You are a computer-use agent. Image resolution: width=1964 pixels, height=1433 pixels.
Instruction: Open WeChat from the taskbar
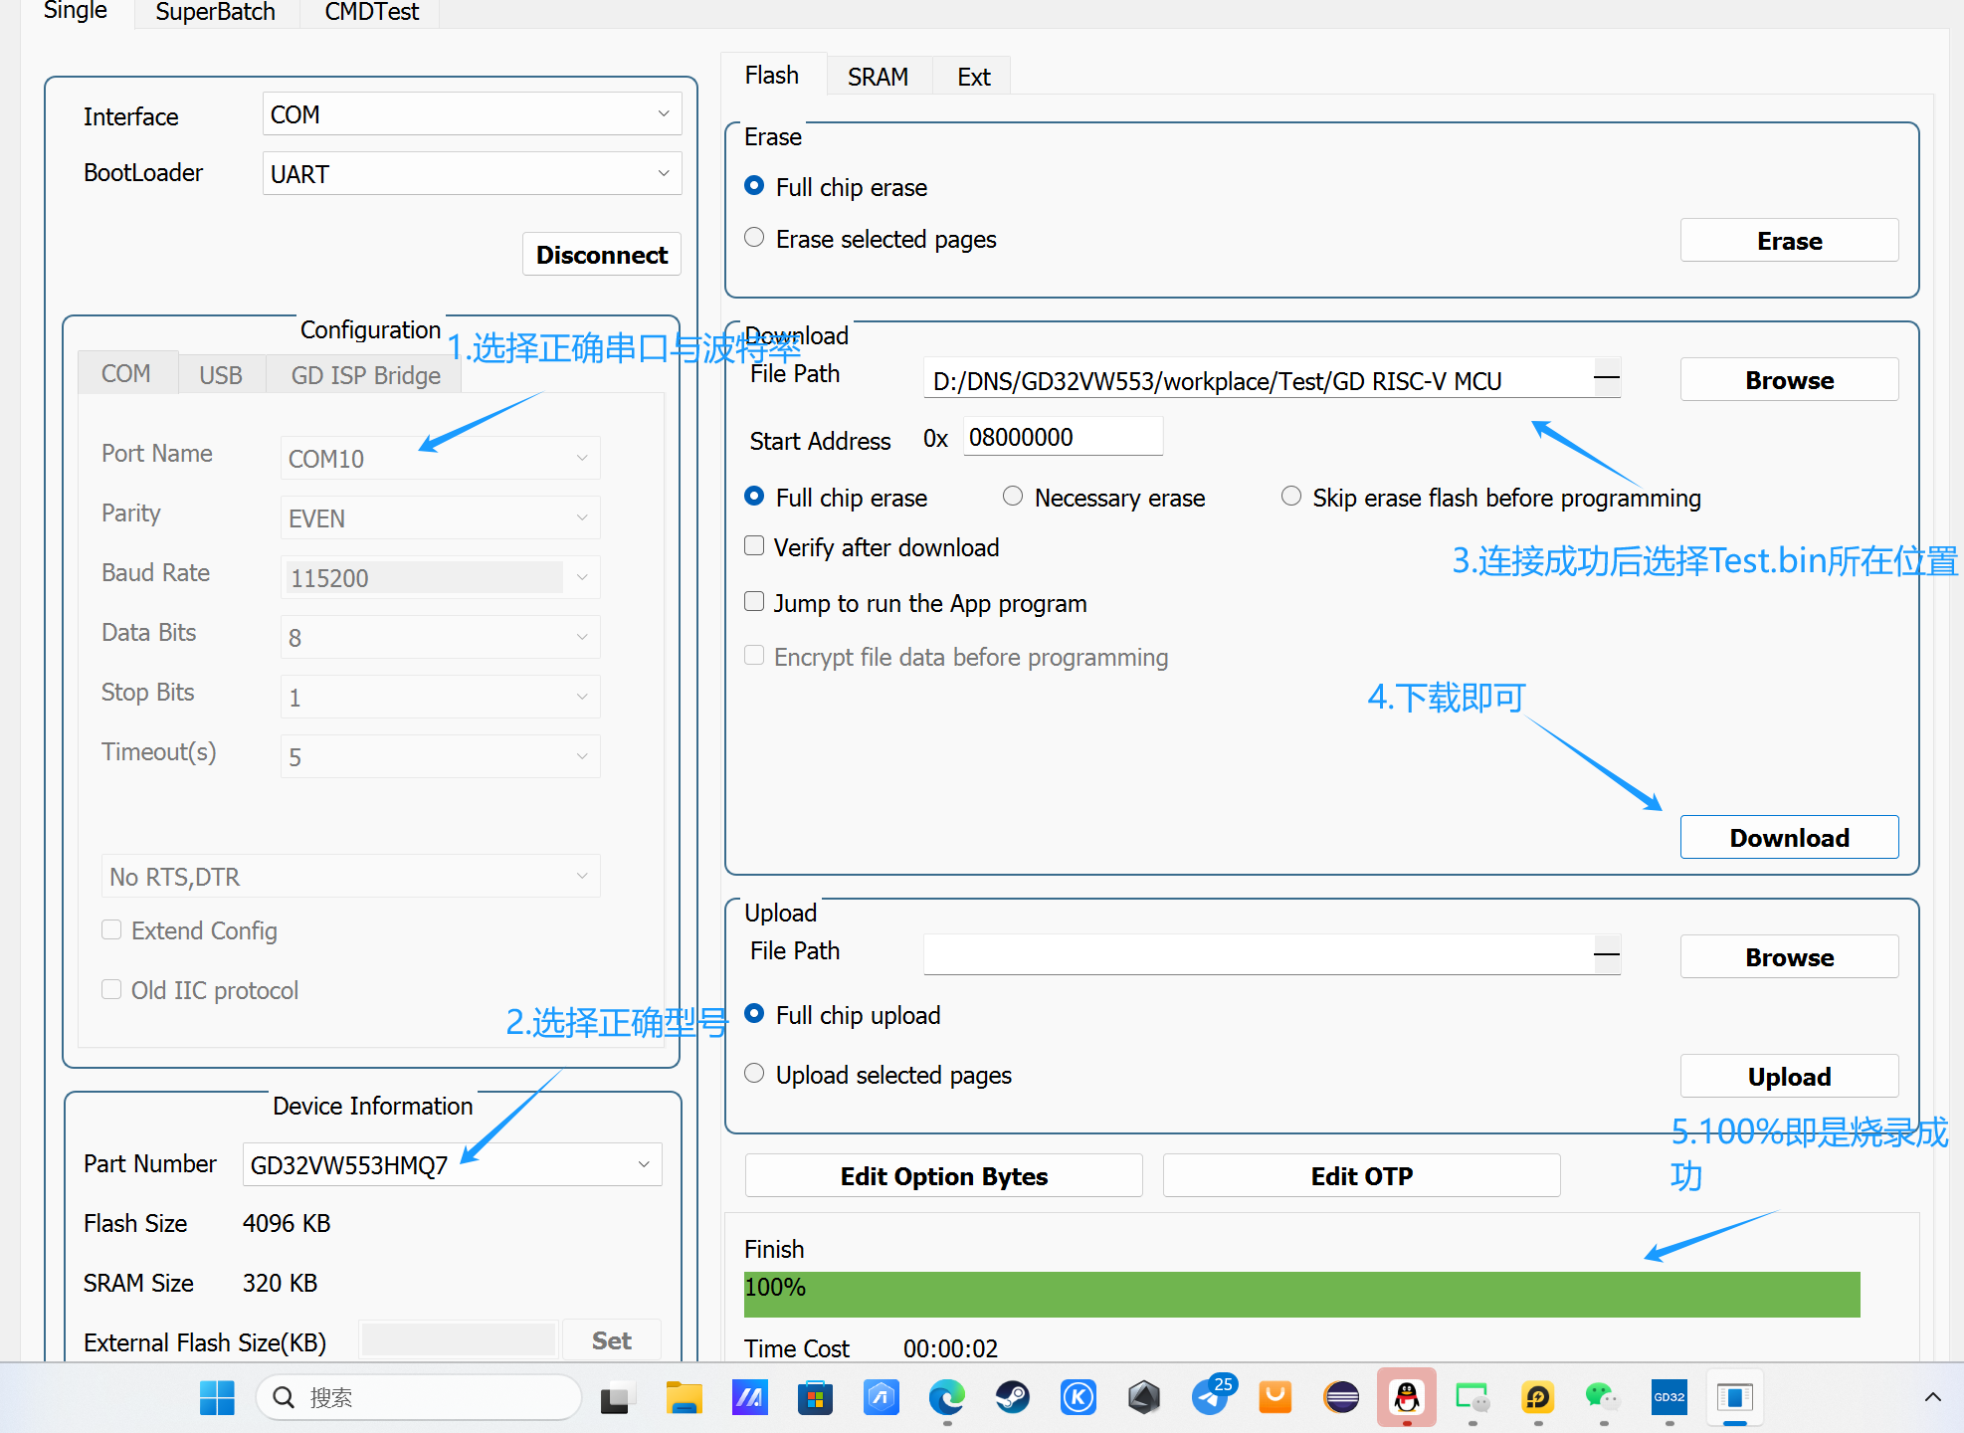click(1601, 1397)
